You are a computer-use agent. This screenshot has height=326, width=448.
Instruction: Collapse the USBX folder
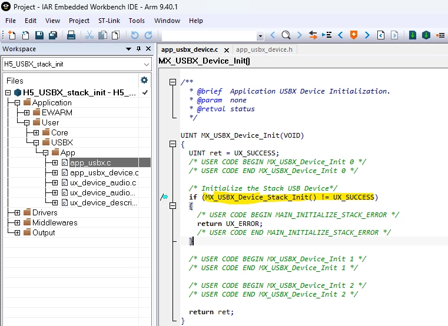(x=36, y=142)
